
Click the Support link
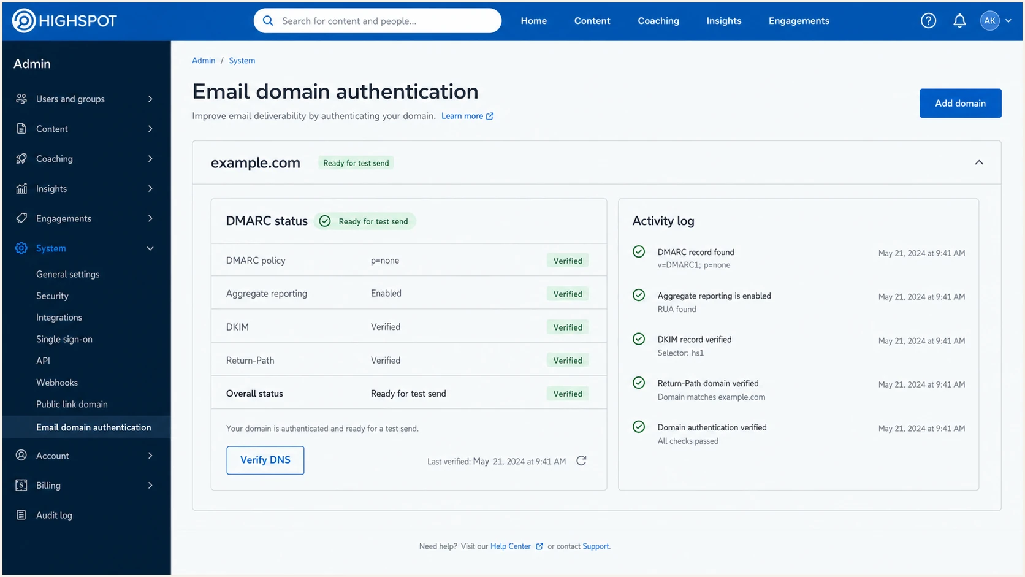tap(596, 546)
